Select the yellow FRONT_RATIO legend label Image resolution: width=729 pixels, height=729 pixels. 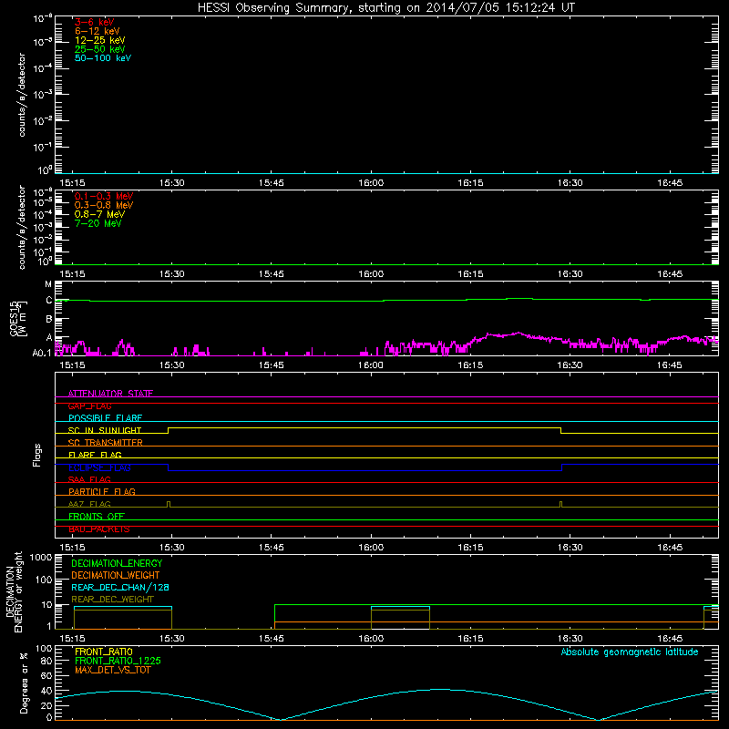pos(104,652)
